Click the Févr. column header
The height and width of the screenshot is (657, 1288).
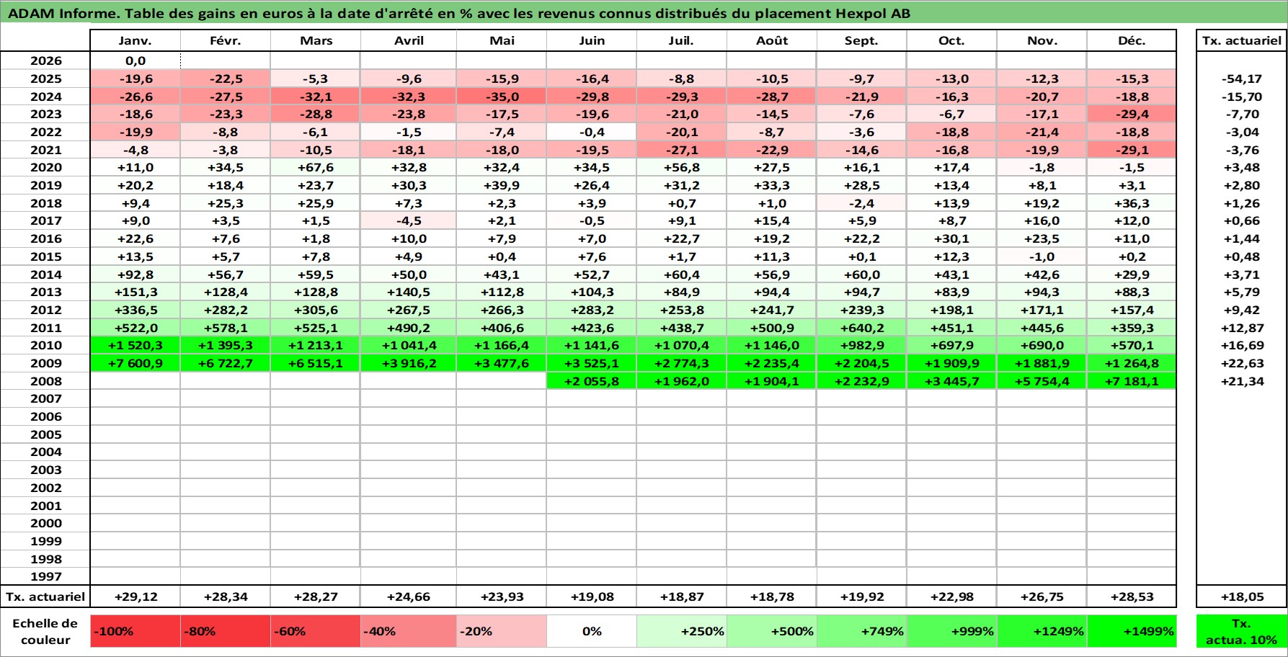tap(226, 40)
